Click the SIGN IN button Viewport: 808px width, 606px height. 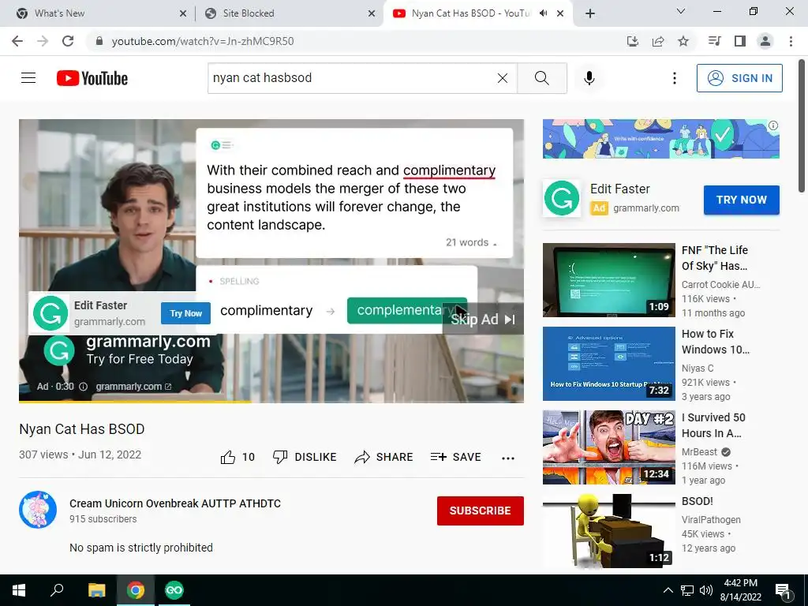pyautogui.click(x=739, y=78)
